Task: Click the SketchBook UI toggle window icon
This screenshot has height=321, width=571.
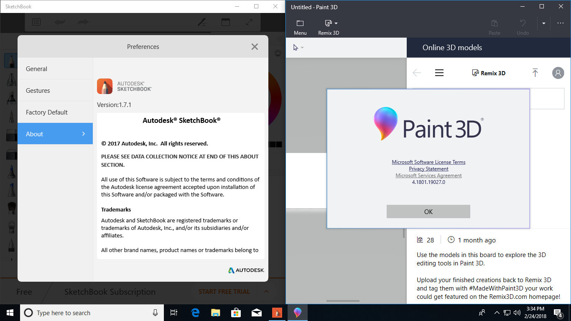Action: coord(226,22)
